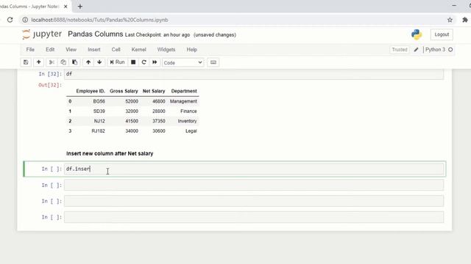
Task: Click the Save and Checkpoint toolbar icon
Action: [26, 62]
